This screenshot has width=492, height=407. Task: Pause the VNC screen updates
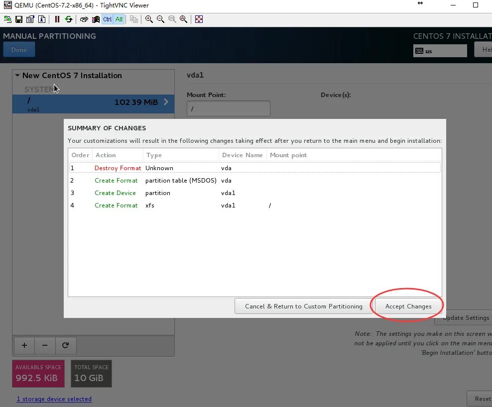pos(57,19)
